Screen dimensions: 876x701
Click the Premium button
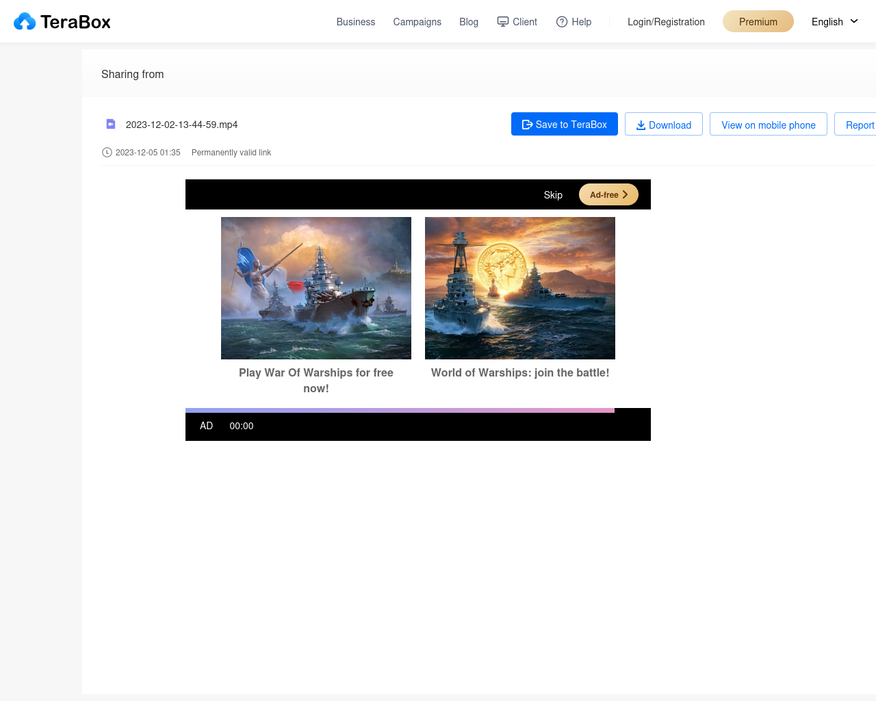point(758,21)
